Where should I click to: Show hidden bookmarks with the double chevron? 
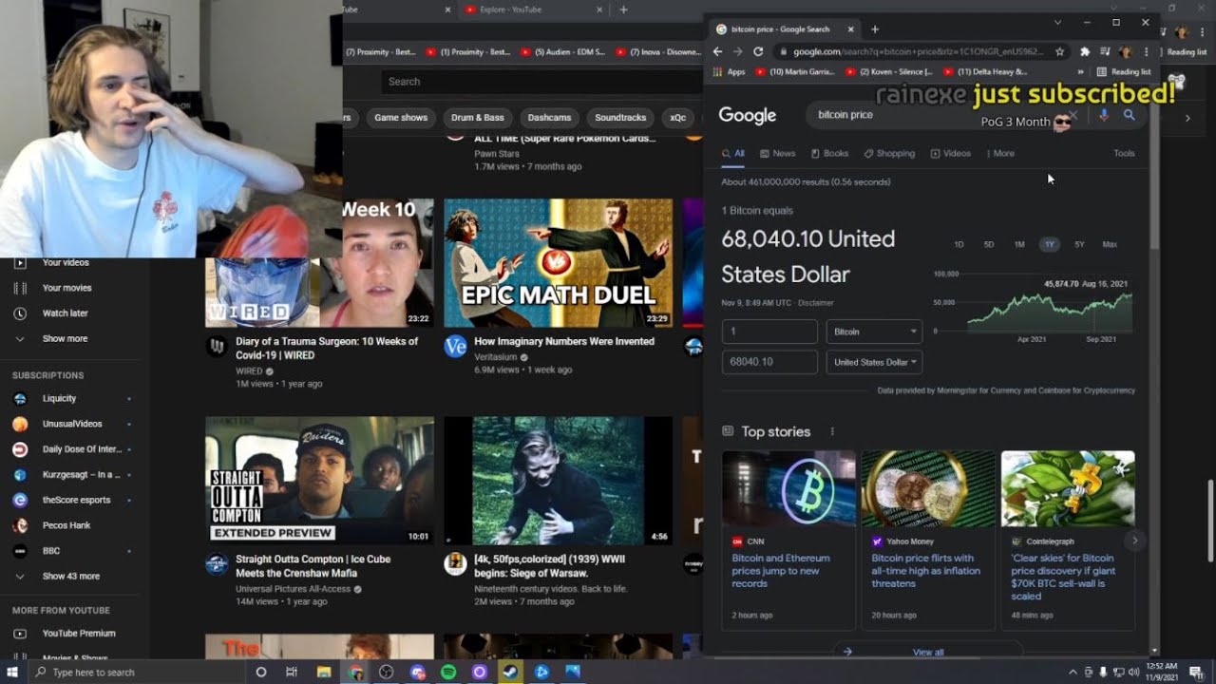pos(1080,71)
